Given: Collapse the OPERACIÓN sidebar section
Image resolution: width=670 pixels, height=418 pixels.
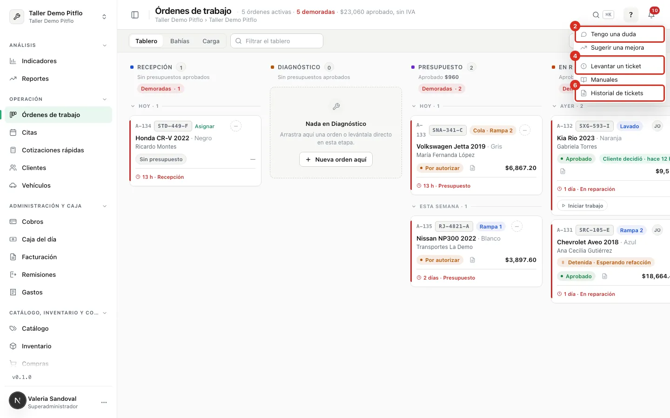Looking at the screenshot, I should click(105, 99).
